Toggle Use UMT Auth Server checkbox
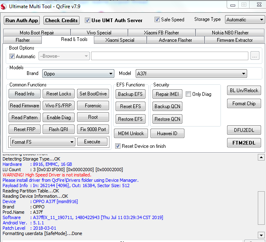 tap(87, 20)
